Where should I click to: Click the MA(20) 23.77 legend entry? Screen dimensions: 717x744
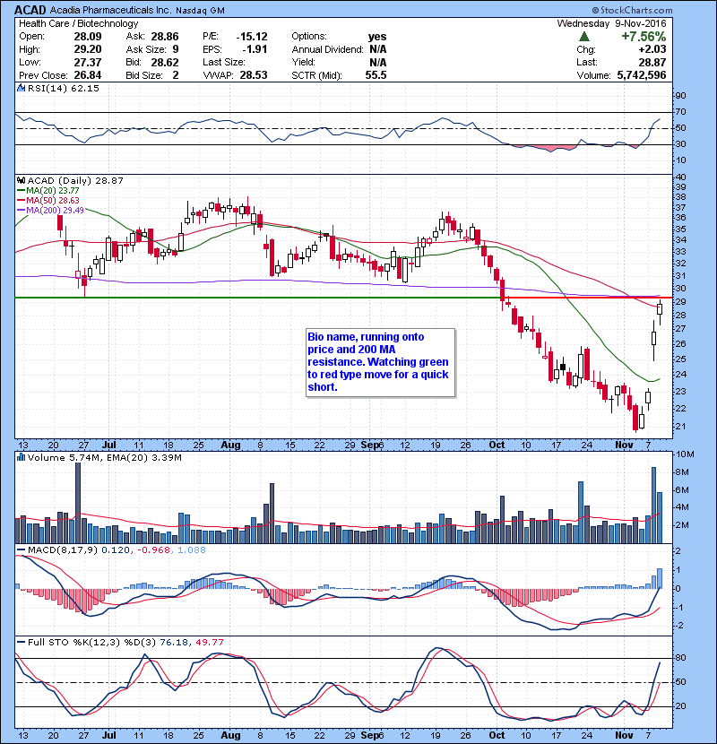click(48, 190)
